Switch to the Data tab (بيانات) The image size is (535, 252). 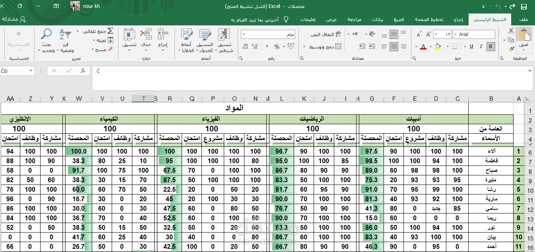pyautogui.click(x=378, y=19)
